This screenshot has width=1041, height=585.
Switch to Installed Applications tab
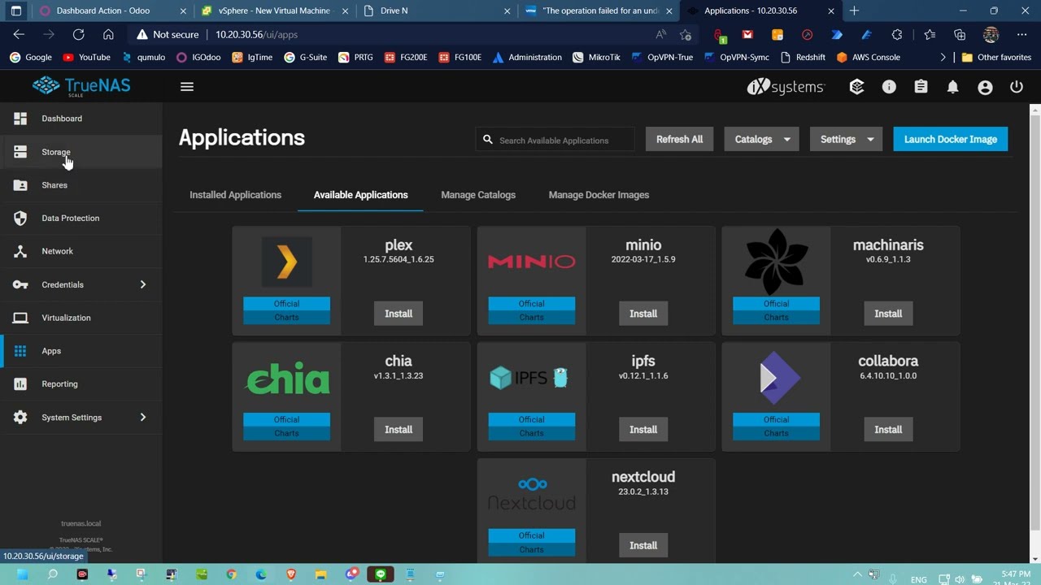[x=235, y=195]
